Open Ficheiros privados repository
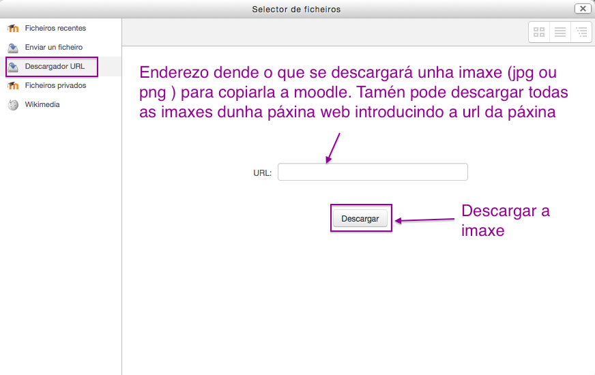Image resolution: width=595 pixels, height=375 pixels. [55, 85]
